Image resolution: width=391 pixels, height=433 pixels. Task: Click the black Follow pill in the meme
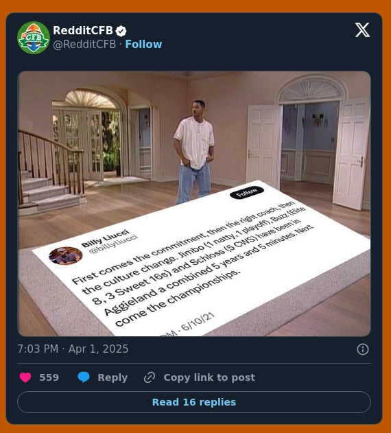[x=246, y=192]
